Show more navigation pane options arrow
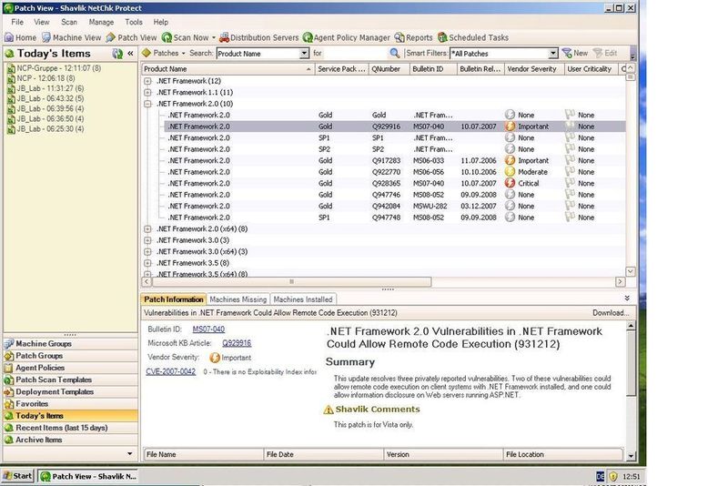728x486 pixels. [129, 453]
